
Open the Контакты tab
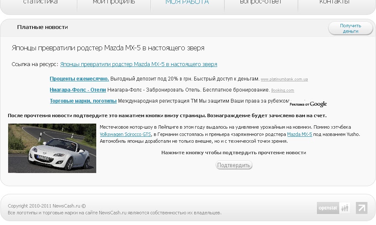pos(335,3)
